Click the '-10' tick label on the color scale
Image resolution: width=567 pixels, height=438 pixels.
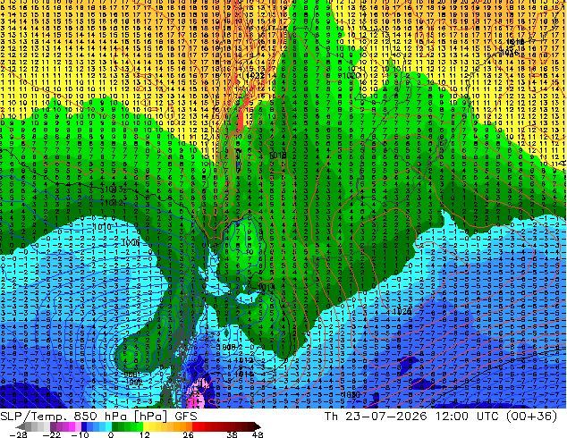[x=80, y=434]
